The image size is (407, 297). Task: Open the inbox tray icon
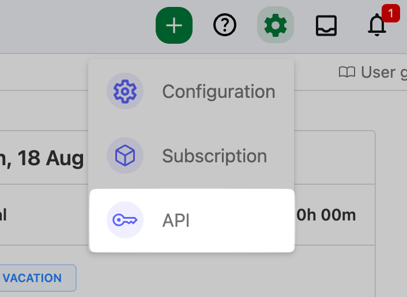point(326,25)
